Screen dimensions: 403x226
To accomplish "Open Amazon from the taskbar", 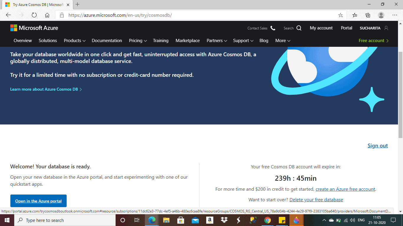I will 210,220.
